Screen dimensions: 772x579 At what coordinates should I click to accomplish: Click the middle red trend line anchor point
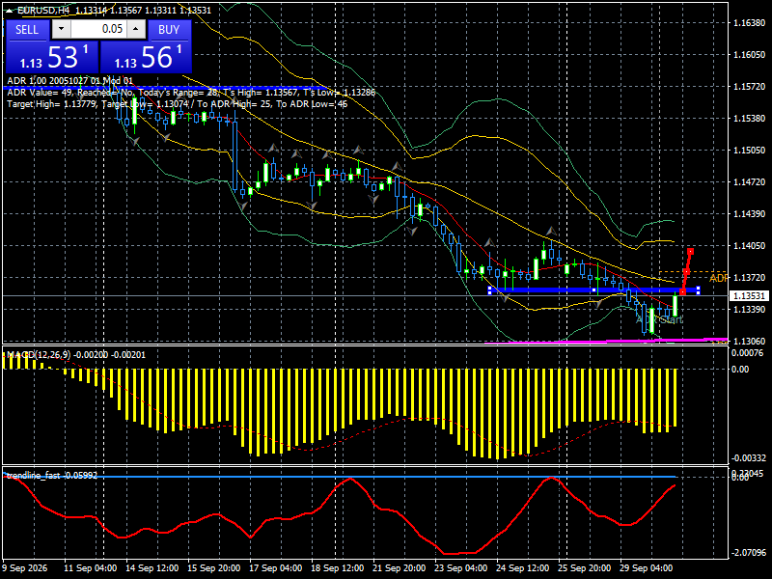coord(686,272)
